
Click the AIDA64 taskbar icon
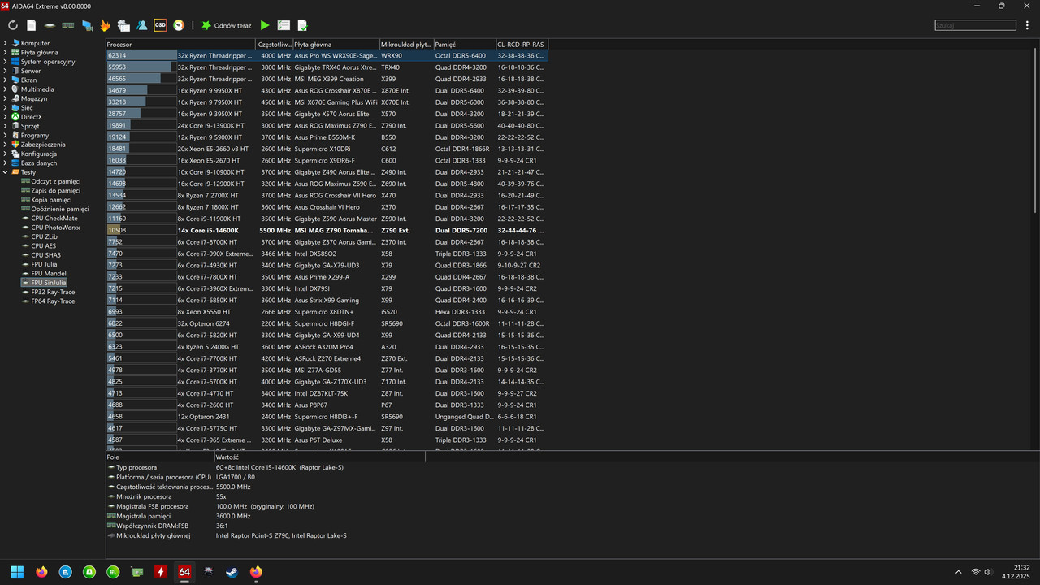point(184,572)
